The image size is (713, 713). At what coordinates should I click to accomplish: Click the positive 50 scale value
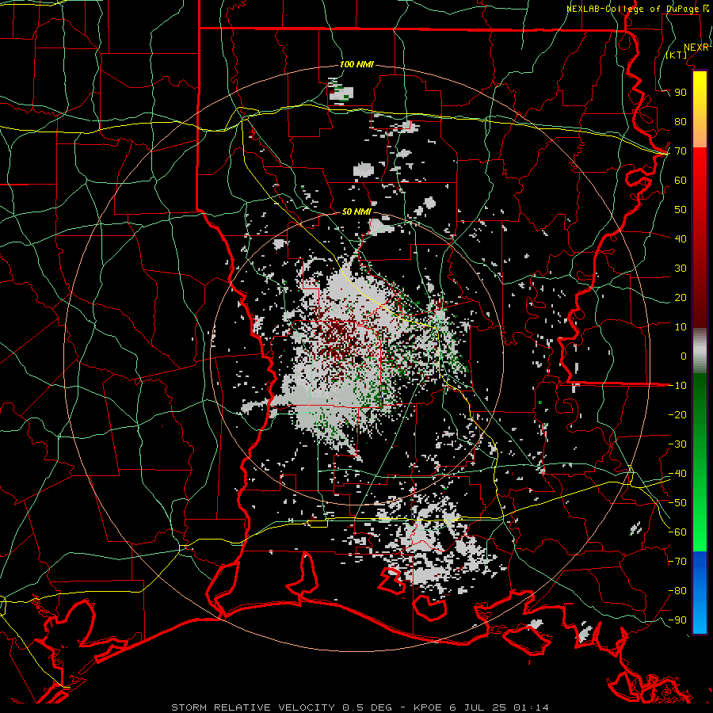681,210
